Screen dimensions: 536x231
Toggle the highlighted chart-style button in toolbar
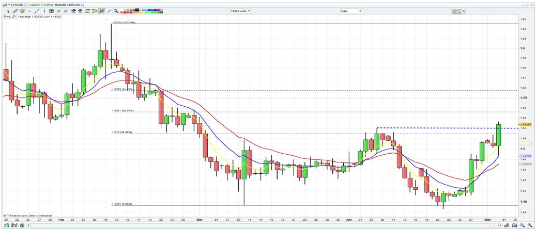click(102, 10)
